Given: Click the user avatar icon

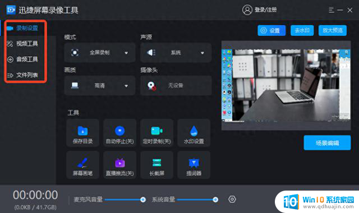Looking at the screenshot, I should 247,10.
